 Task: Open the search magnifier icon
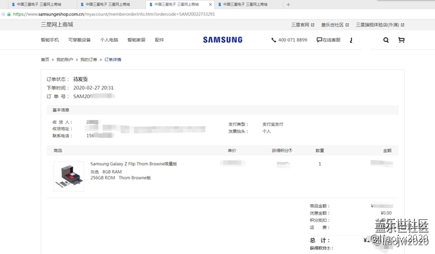pyautogui.click(x=386, y=40)
